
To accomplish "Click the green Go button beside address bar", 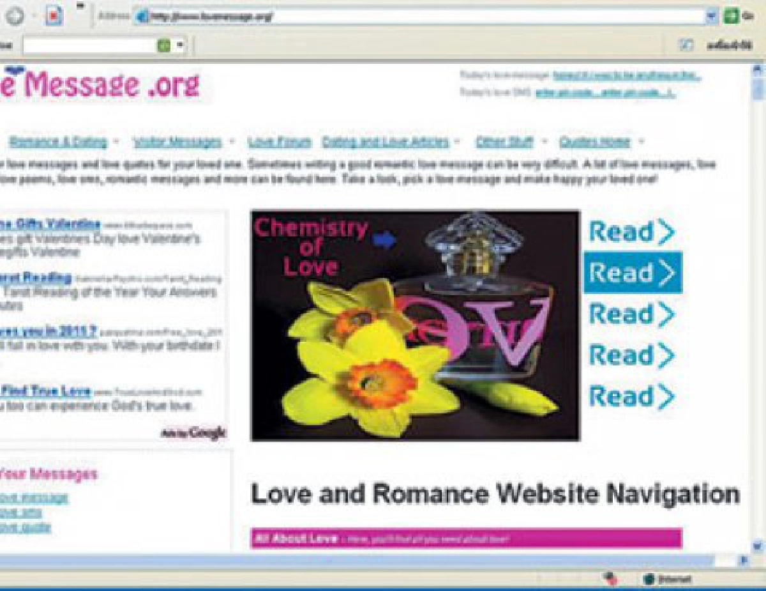I will pyautogui.click(x=732, y=17).
